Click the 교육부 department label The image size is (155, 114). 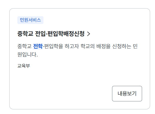pos(24,66)
